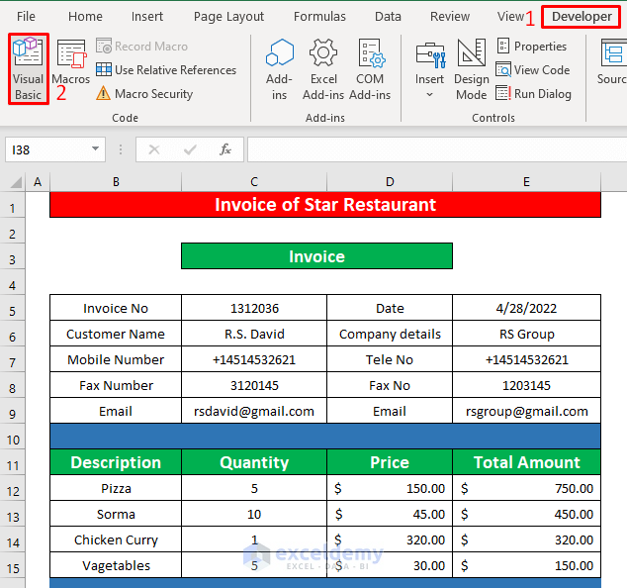Click the Macro Security warning icon
Image resolution: width=627 pixels, height=588 pixels.
tap(104, 94)
